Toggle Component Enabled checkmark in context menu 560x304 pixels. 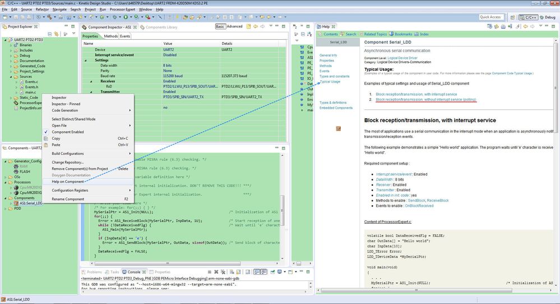coord(46,132)
